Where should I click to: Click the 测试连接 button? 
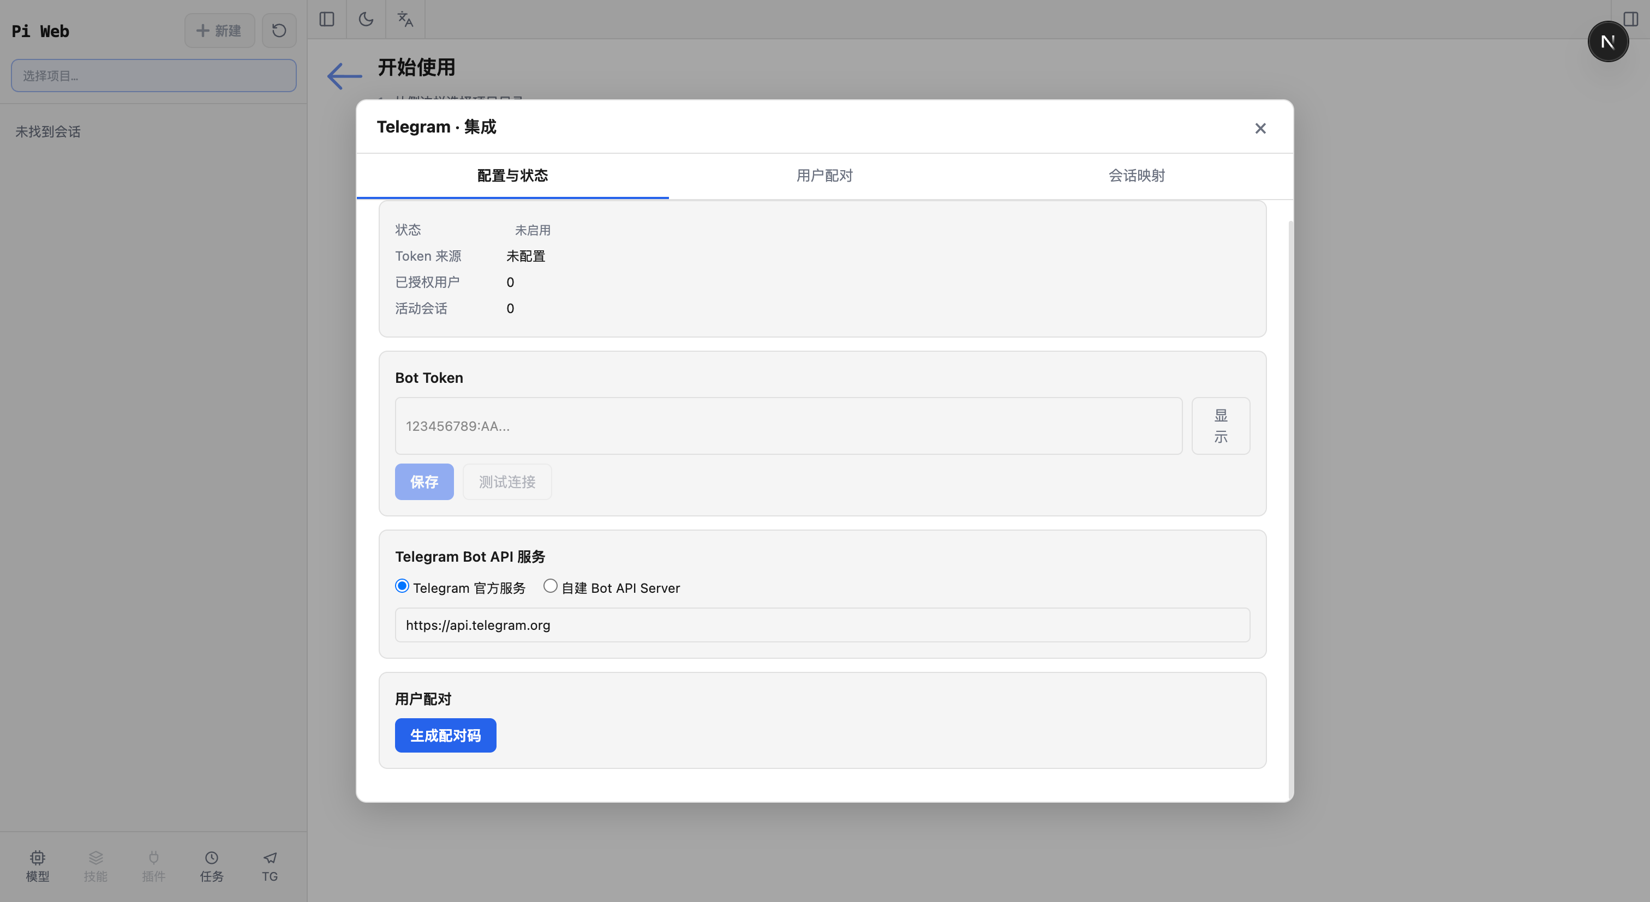[507, 482]
